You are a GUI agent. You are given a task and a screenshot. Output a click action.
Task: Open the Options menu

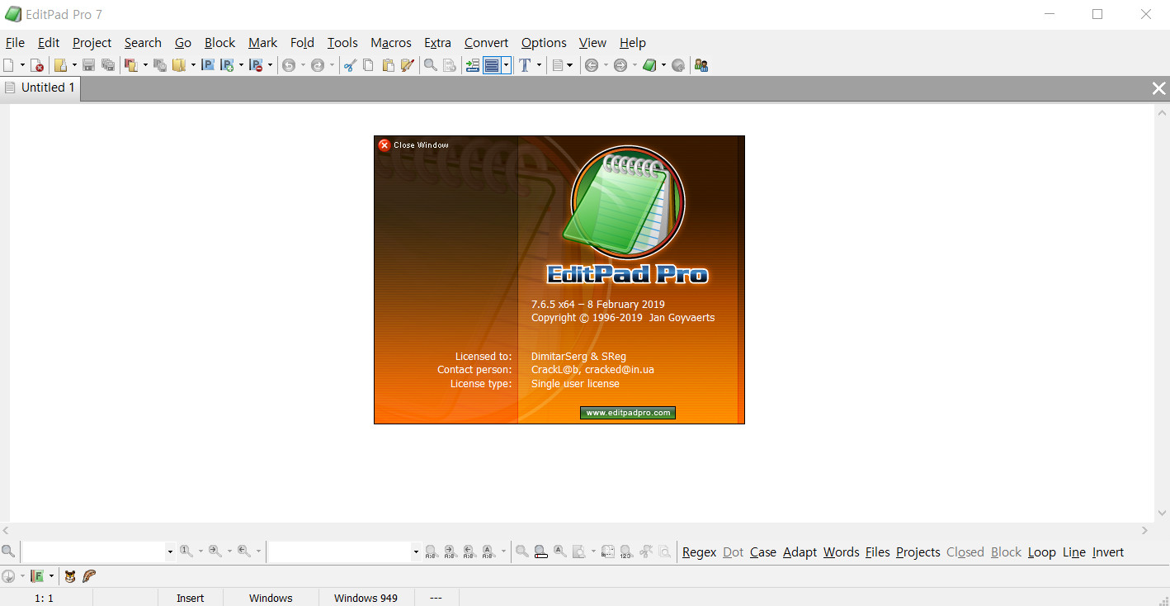(544, 43)
